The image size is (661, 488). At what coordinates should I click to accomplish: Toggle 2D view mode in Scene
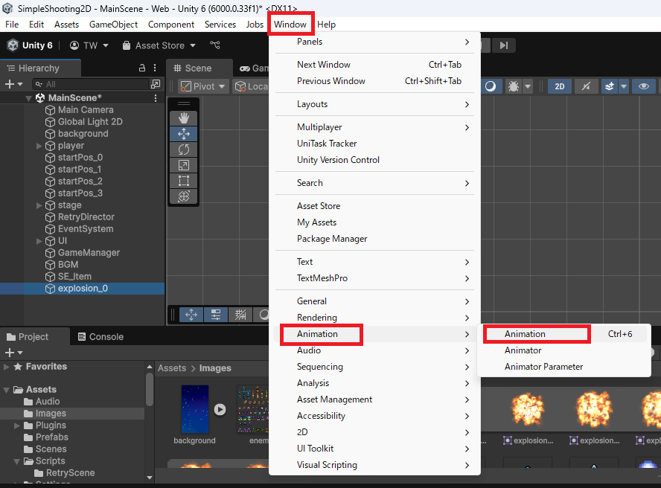coord(560,86)
